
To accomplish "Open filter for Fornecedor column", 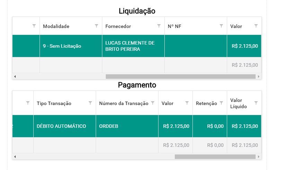I will point(159,26).
